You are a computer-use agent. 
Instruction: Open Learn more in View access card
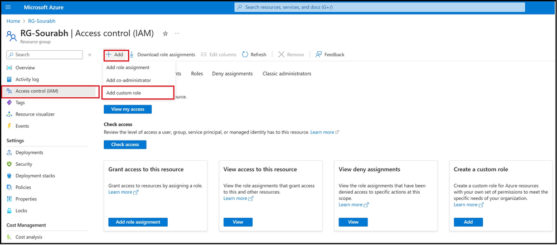(239, 198)
